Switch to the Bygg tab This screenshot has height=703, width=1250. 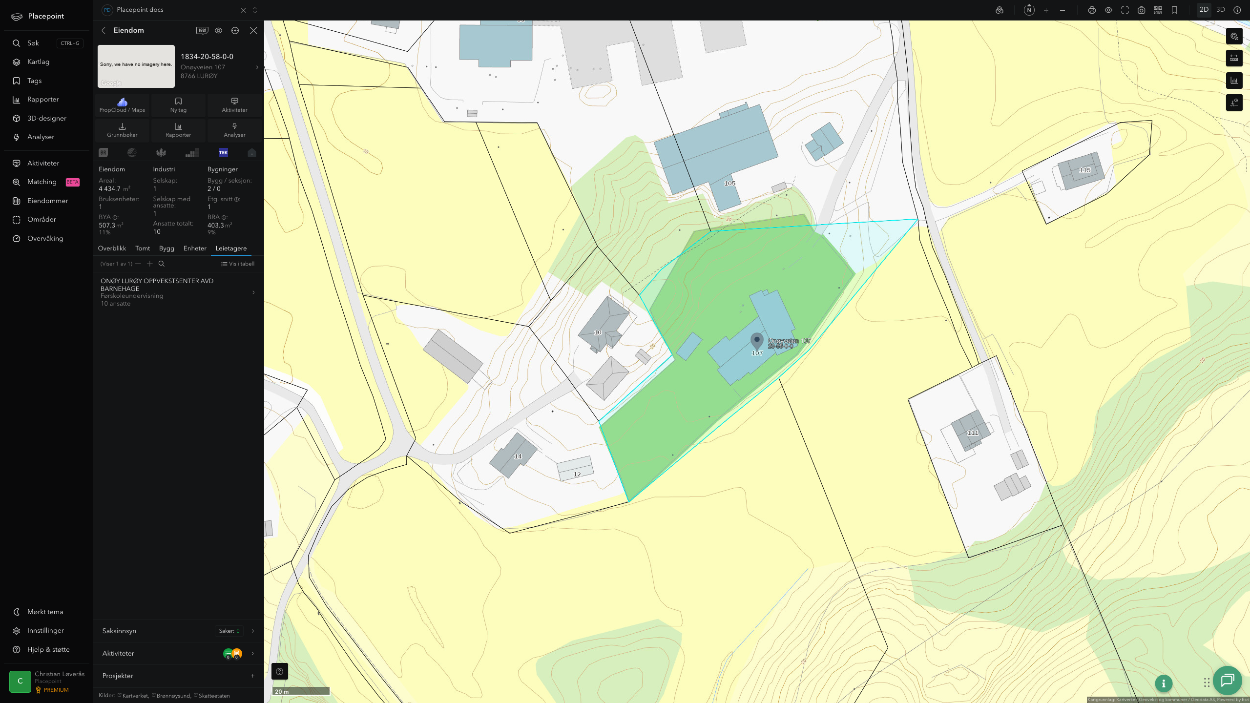167,248
